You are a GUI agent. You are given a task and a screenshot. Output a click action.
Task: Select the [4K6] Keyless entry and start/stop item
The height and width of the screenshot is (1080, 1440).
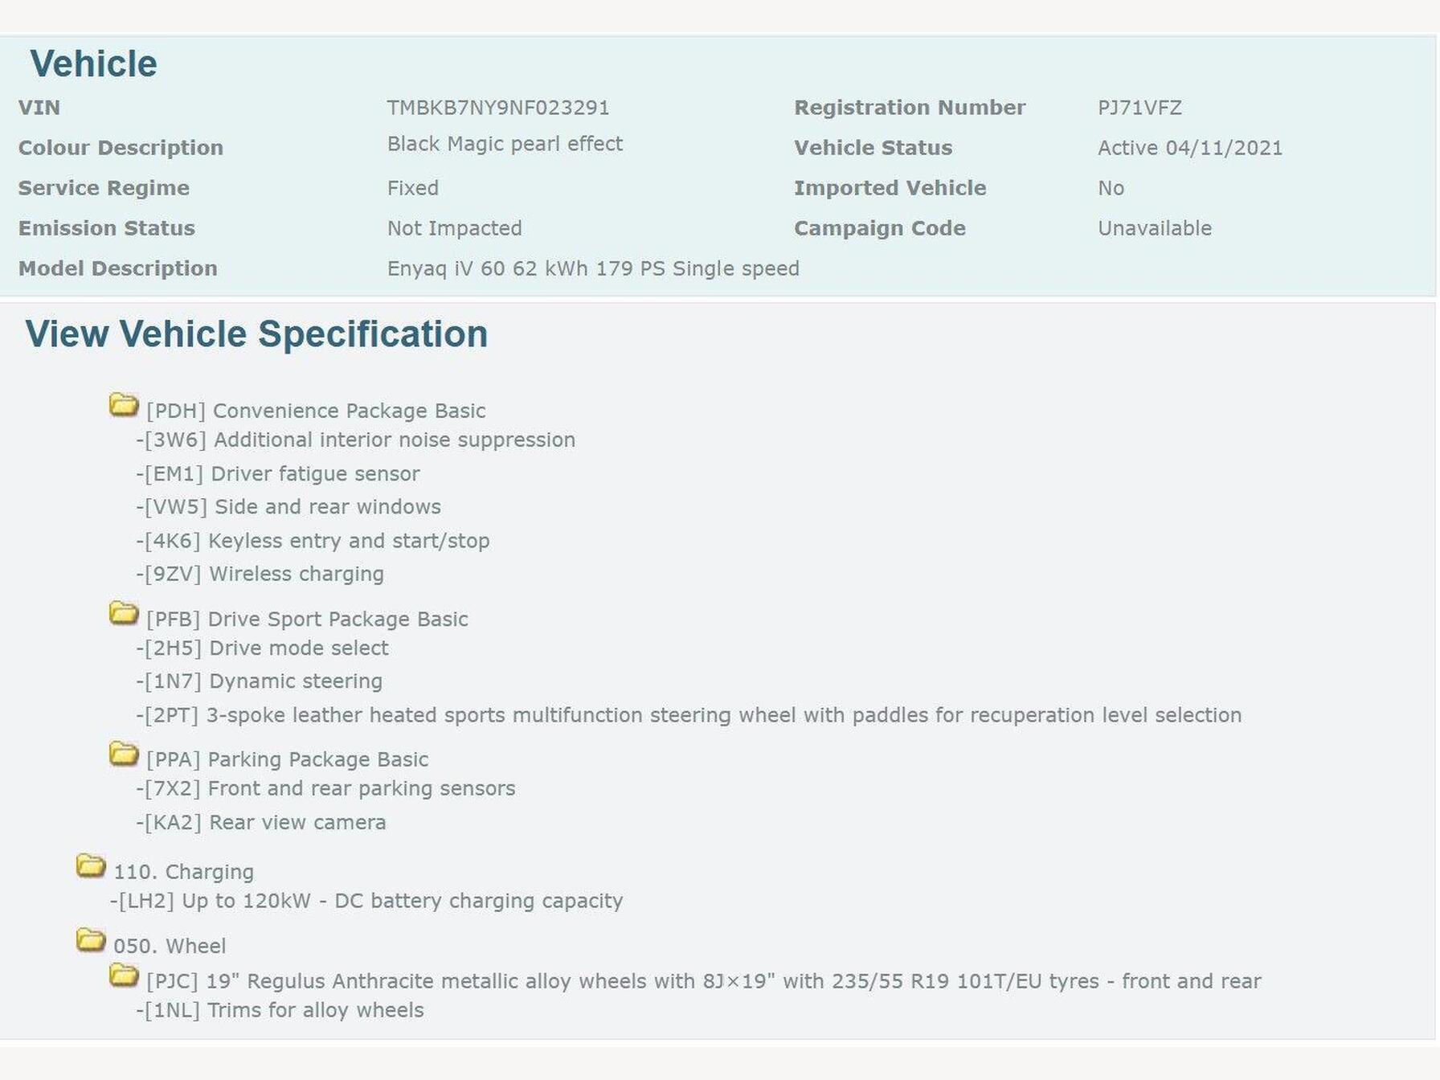(x=313, y=541)
